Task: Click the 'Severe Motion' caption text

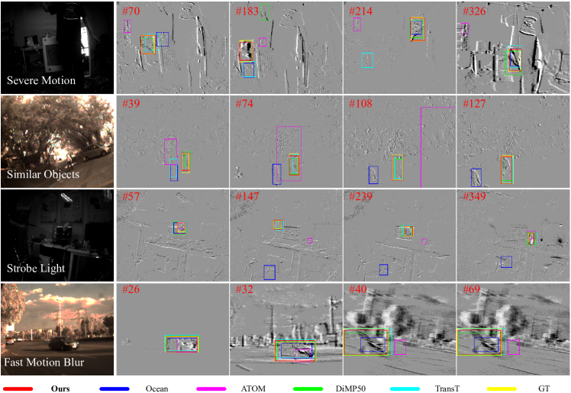Action: [41, 80]
